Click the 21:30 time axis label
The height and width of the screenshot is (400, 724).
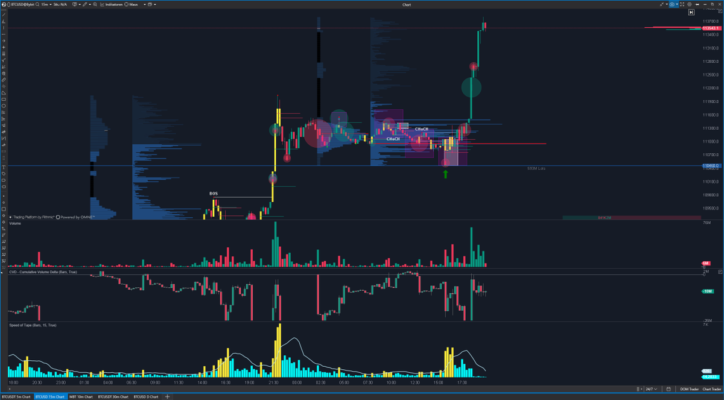point(273,382)
